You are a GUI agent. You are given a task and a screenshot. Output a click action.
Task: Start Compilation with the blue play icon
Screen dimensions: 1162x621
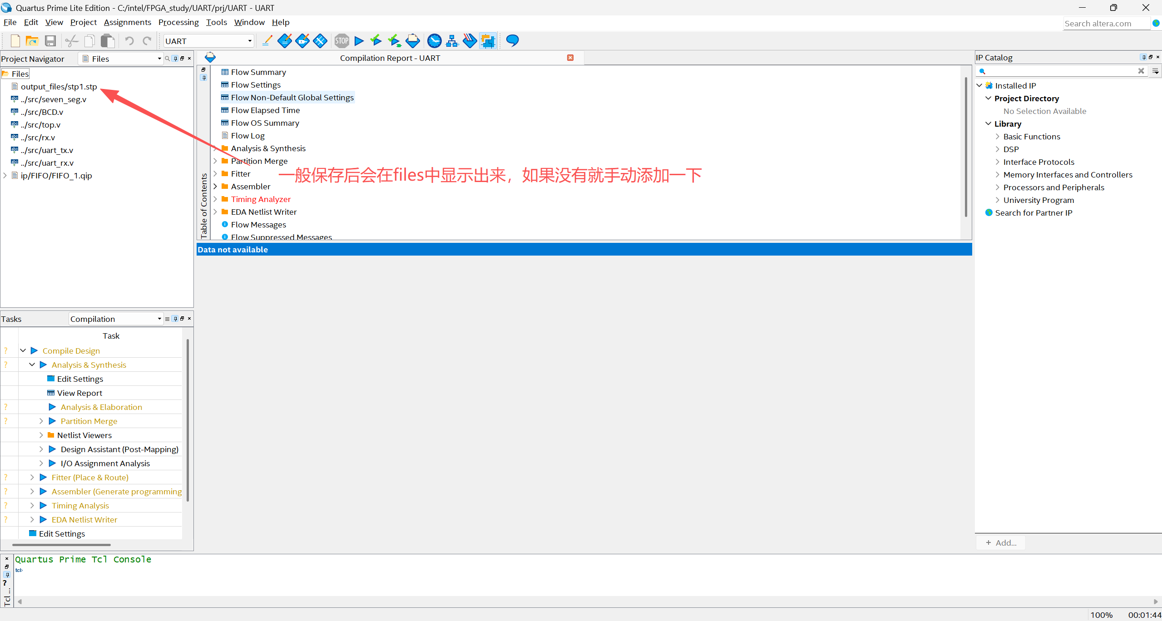coord(359,41)
